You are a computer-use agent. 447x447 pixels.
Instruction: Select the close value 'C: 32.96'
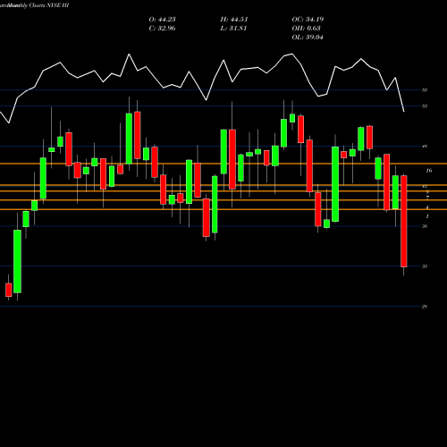coord(162,29)
